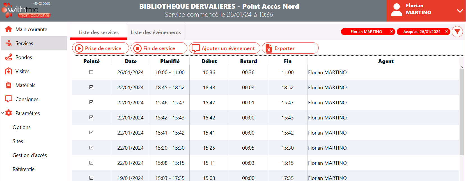This screenshot has height=181, width=466.
Task: Expand the Florian MARTINO user dropdown
Action: [460, 11]
